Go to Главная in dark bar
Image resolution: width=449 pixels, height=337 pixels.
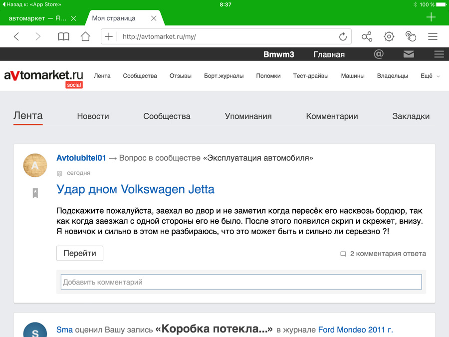point(329,54)
